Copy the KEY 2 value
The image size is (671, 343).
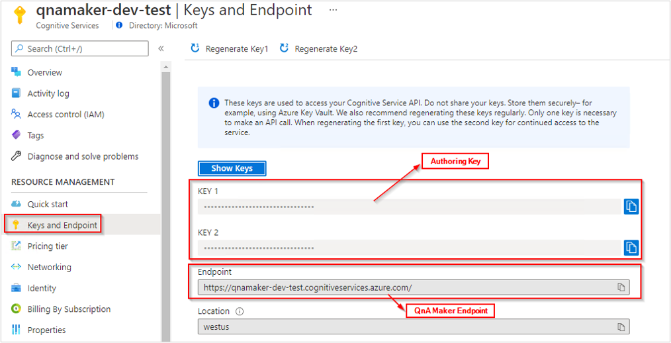(x=631, y=248)
